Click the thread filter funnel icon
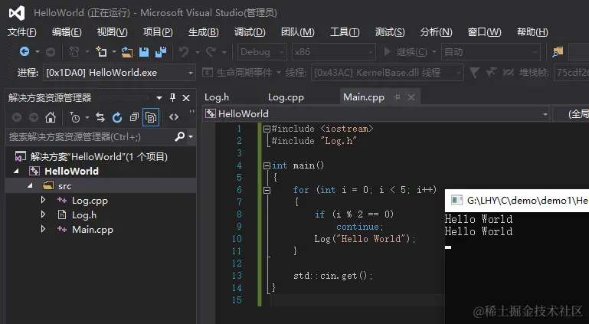This screenshot has height=324, width=589. coord(474,73)
